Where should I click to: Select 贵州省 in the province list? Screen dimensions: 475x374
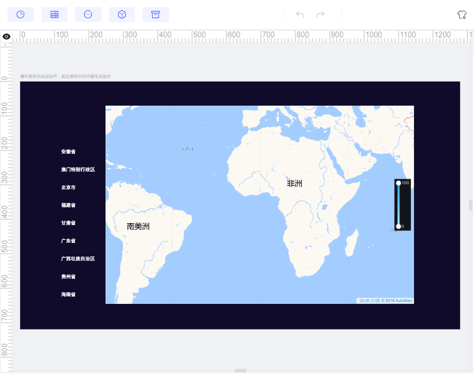coord(68,277)
